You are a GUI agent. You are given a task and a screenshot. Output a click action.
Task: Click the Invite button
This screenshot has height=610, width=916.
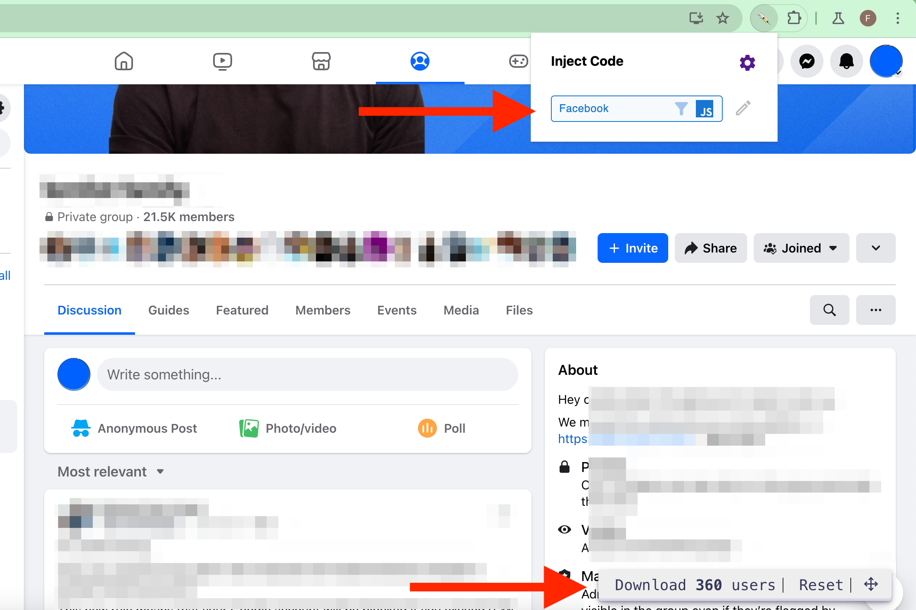point(633,248)
